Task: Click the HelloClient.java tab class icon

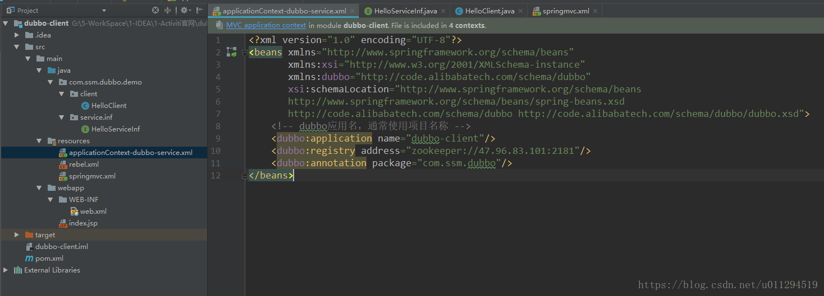Action: pyautogui.click(x=459, y=11)
